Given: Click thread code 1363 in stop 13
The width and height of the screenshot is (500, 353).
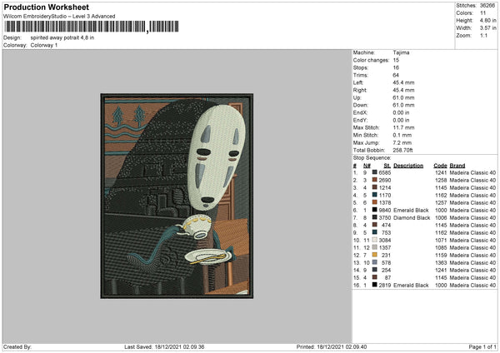Looking at the screenshot, I should click(441, 263).
